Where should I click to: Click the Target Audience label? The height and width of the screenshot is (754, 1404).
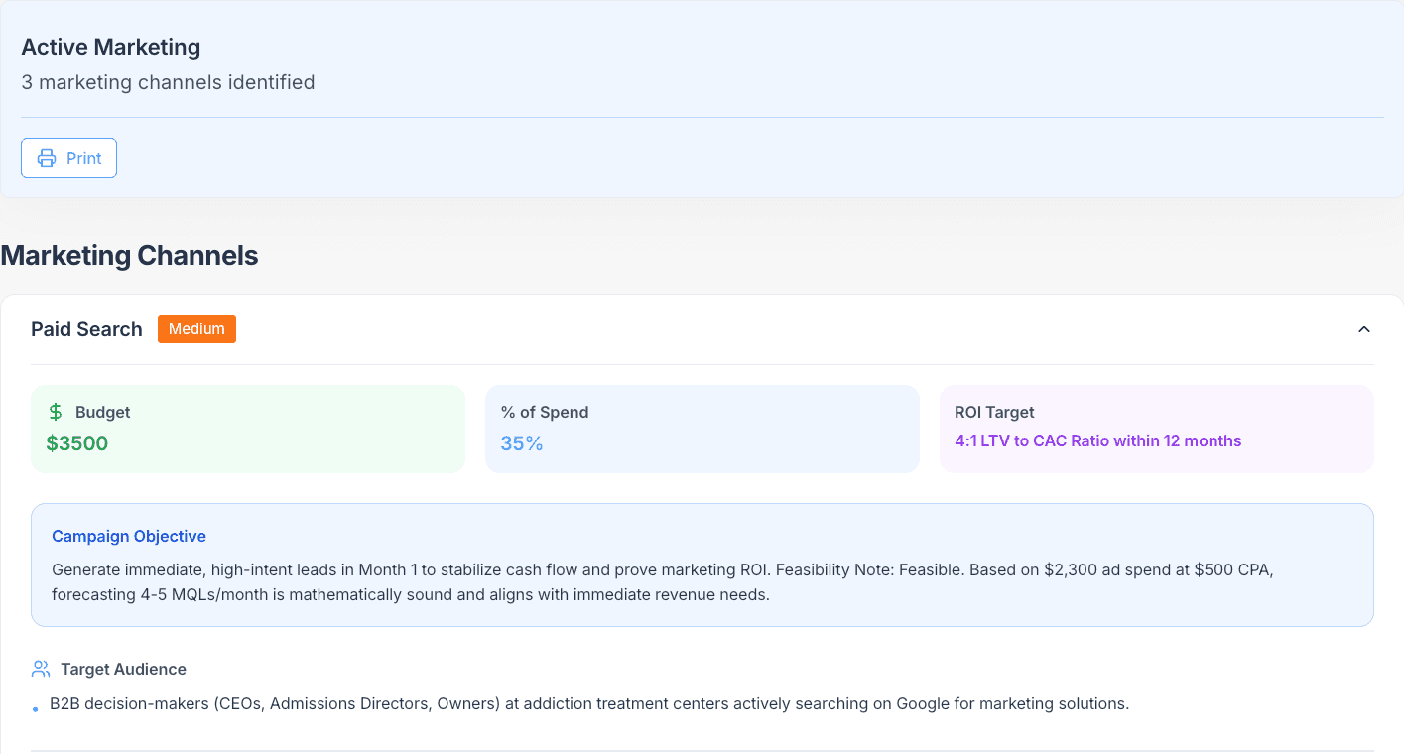pos(123,668)
